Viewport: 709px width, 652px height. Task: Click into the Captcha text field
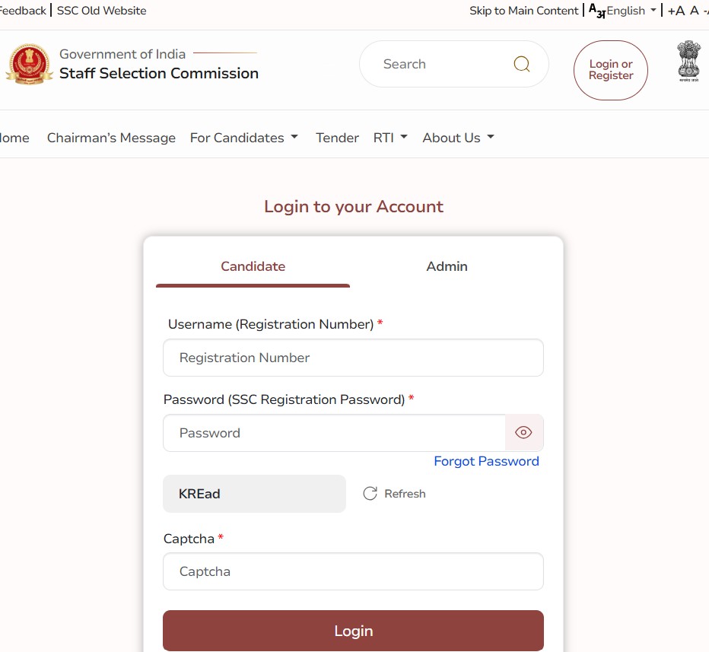(353, 571)
